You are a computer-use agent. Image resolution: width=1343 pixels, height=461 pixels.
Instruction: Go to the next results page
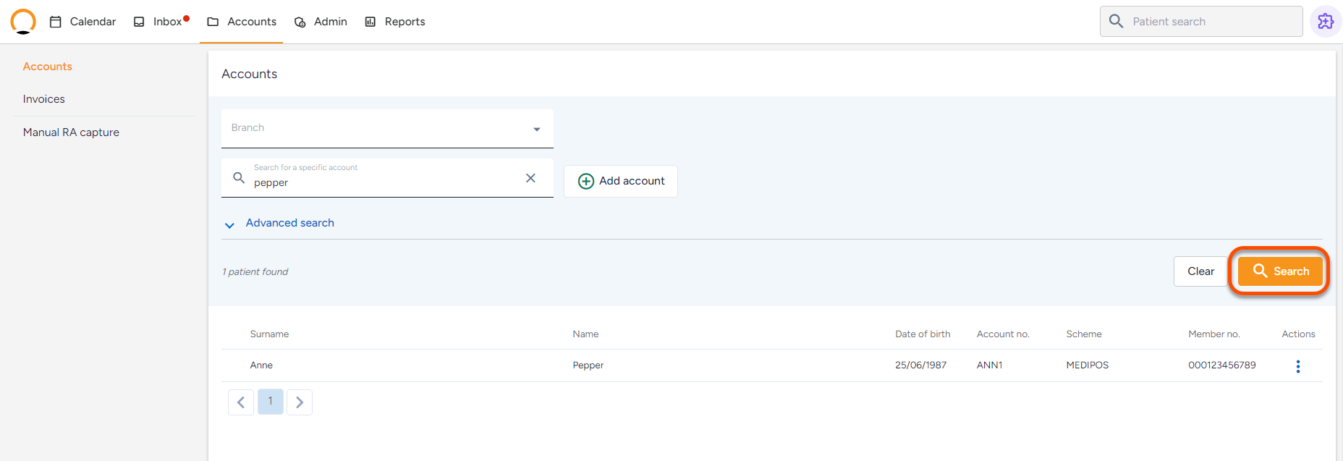coord(300,402)
